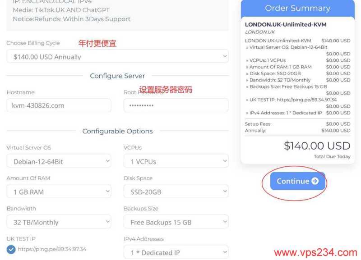Click the arrow icon inside Continue button

(x=315, y=181)
